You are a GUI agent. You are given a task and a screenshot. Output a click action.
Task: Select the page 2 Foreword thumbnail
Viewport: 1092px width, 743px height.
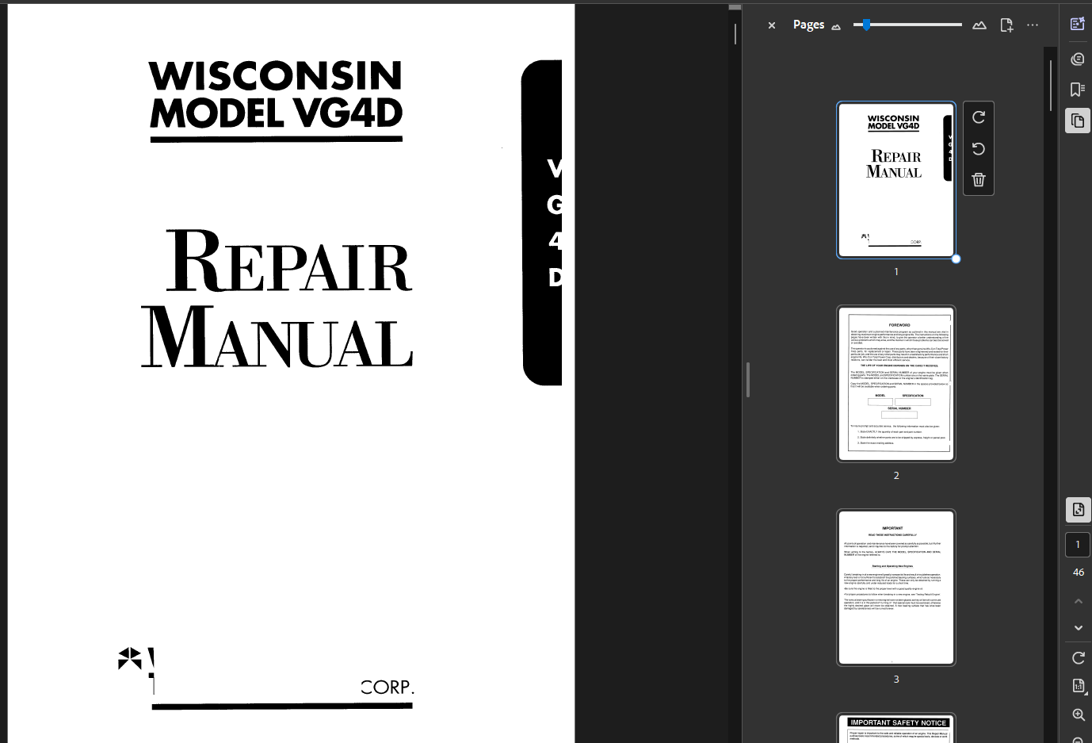tap(896, 384)
